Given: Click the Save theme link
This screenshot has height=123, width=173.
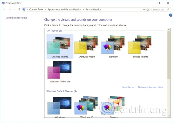Looking at the screenshot, I should pos(128,87).
